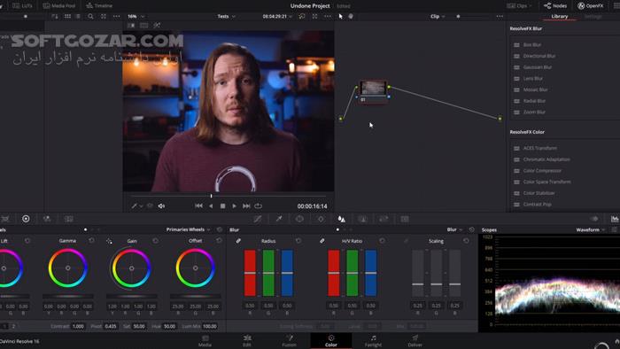Reset the Gamma wheel

(x=91, y=240)
